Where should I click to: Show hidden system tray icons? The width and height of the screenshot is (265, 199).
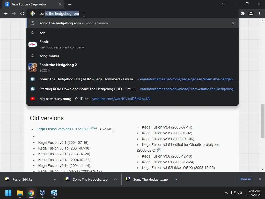pos(226,193)
